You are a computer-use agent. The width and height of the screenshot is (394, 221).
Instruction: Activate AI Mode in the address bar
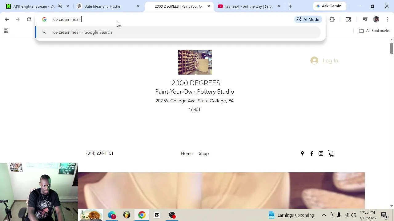tap(308, 19)
